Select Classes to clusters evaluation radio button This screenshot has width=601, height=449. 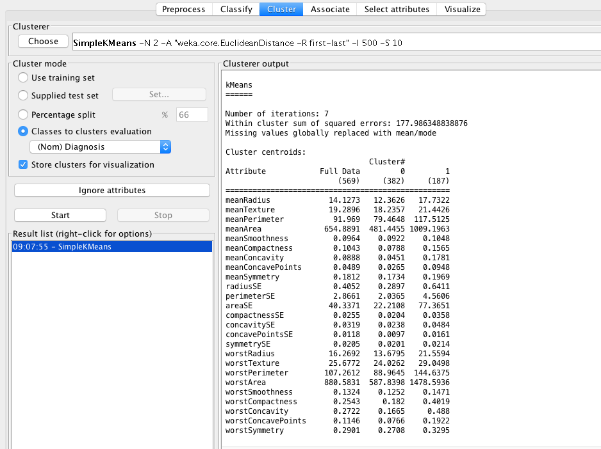click(x=23, y=131)
